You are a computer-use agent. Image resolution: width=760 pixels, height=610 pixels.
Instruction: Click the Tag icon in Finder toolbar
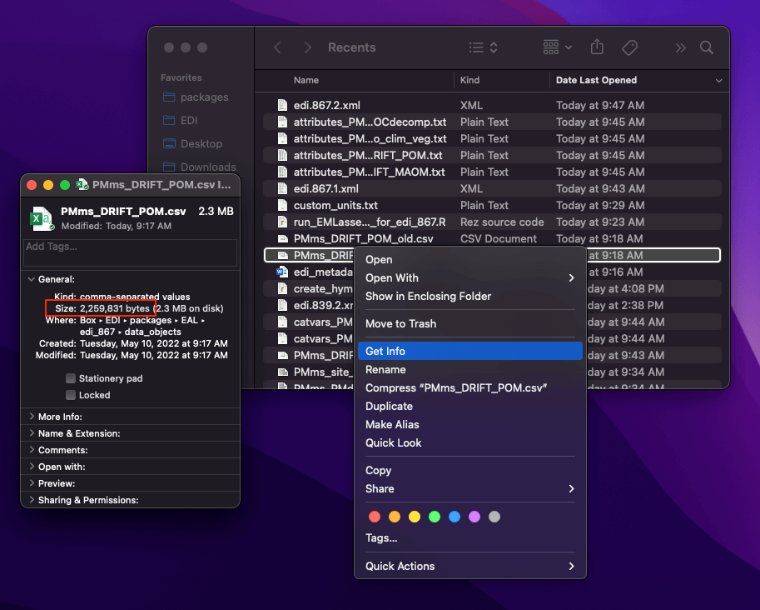point(629,47)
